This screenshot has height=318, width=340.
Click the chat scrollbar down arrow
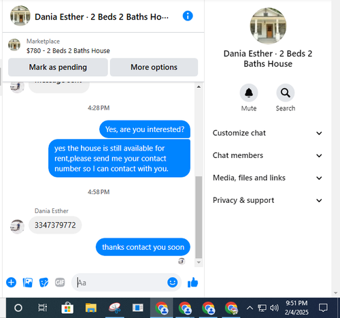[199, 262]
